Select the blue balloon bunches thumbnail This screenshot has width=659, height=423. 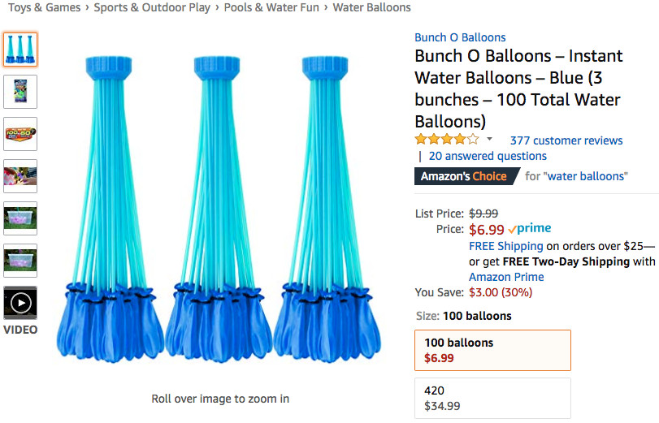[x=20, y=50]
